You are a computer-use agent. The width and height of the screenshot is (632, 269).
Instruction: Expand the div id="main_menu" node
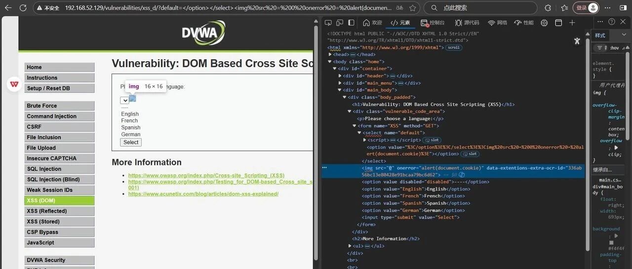point(340,83)
